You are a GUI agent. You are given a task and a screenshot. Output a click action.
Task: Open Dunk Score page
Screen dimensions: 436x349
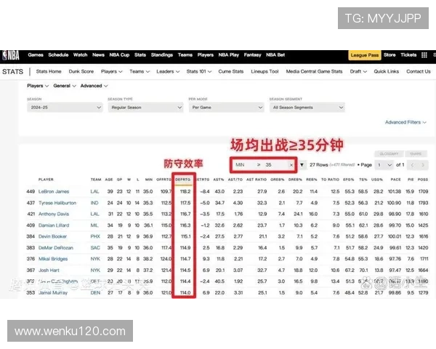point(81,71)
